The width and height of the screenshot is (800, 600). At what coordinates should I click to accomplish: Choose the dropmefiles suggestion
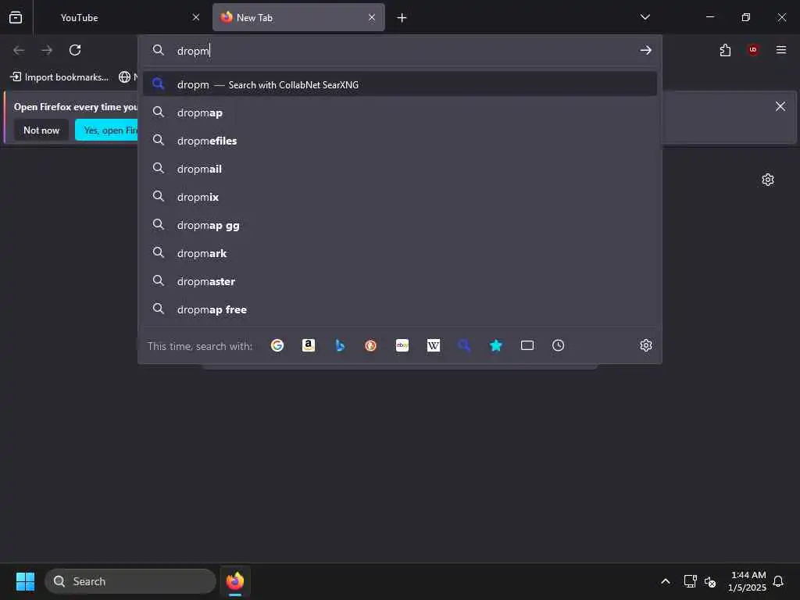[x=400, y=141]
